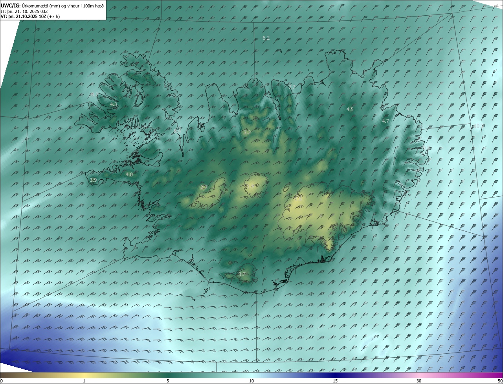
Task: Click the 4.5 value in northeast Iceland
Action: click(350, 110)
